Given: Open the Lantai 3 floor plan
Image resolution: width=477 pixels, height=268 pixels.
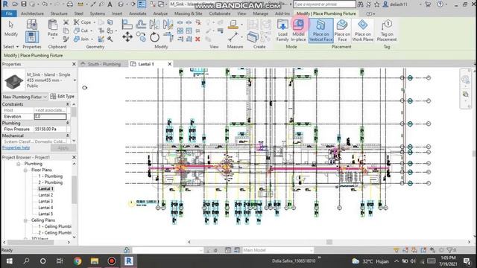Looking at the screenshot, I should pos(45,202).
